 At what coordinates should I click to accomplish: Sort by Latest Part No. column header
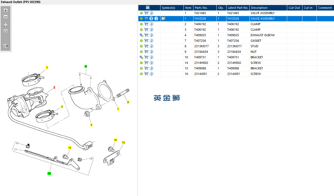238,8
